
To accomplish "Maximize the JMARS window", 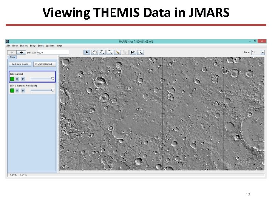I will [255, 41].
